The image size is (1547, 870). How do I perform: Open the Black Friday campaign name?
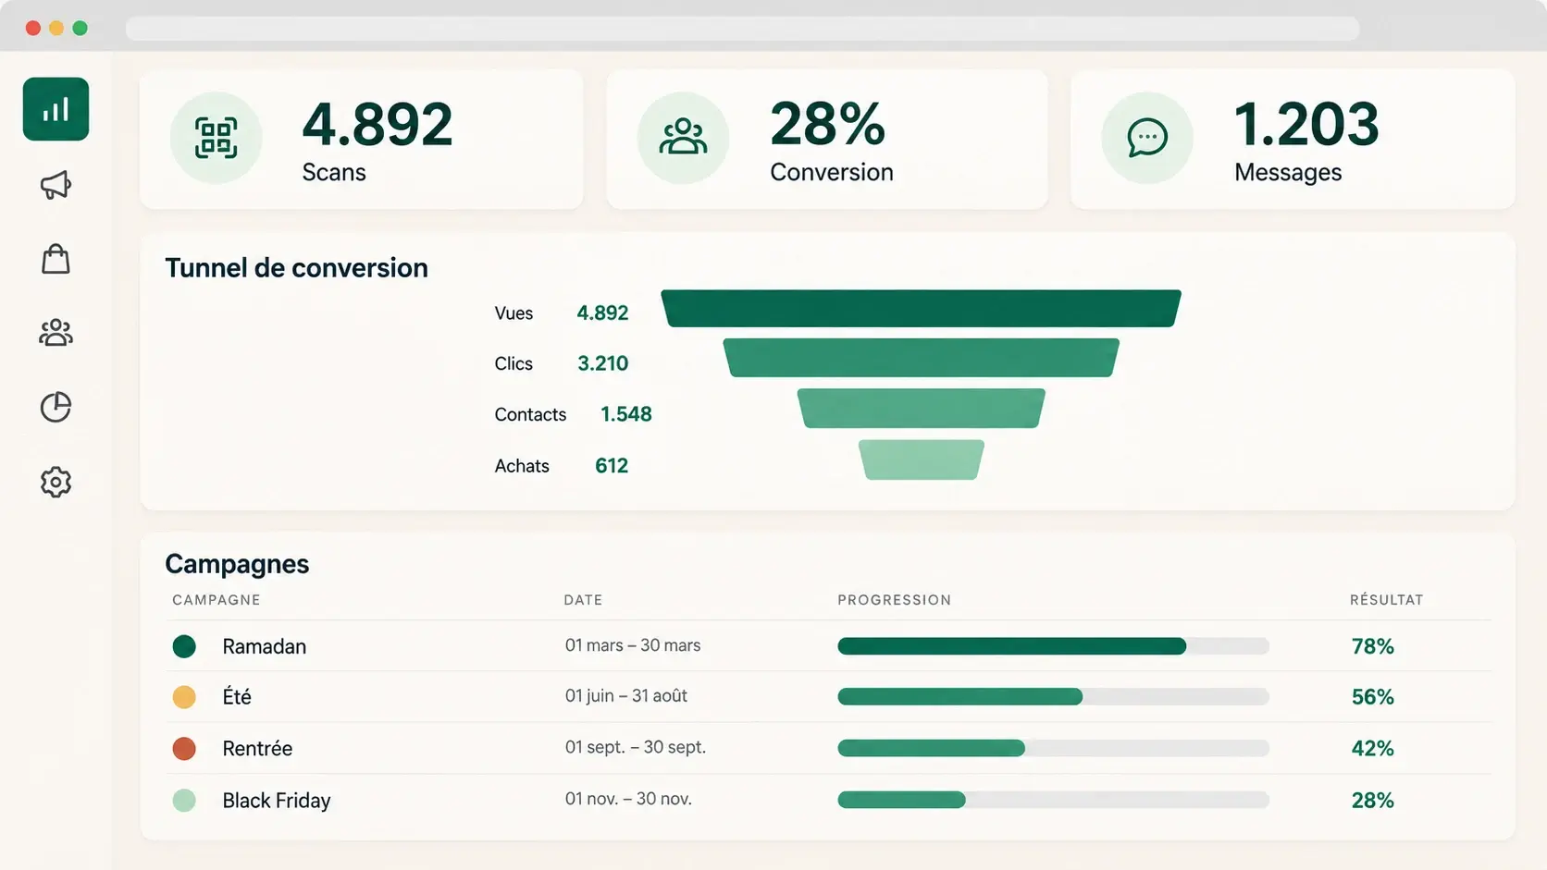pos(277,801)
